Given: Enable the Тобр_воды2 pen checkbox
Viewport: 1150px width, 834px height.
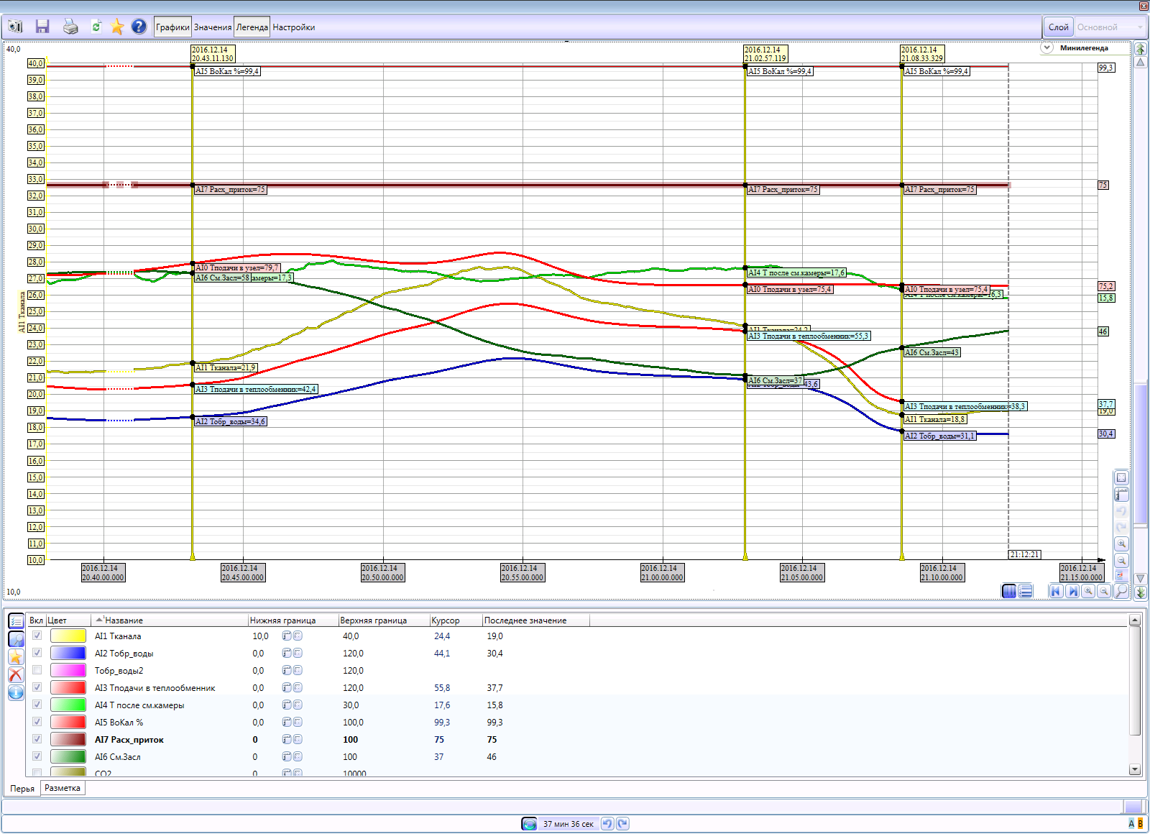Looking at the screenshot, I should coord(37,670).
